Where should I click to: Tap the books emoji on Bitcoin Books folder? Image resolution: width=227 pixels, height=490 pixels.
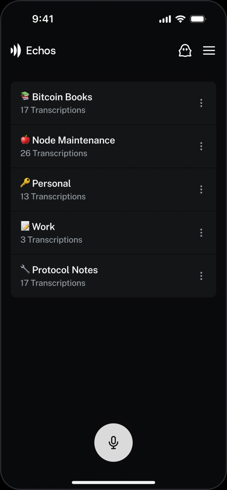coord(24,96)
